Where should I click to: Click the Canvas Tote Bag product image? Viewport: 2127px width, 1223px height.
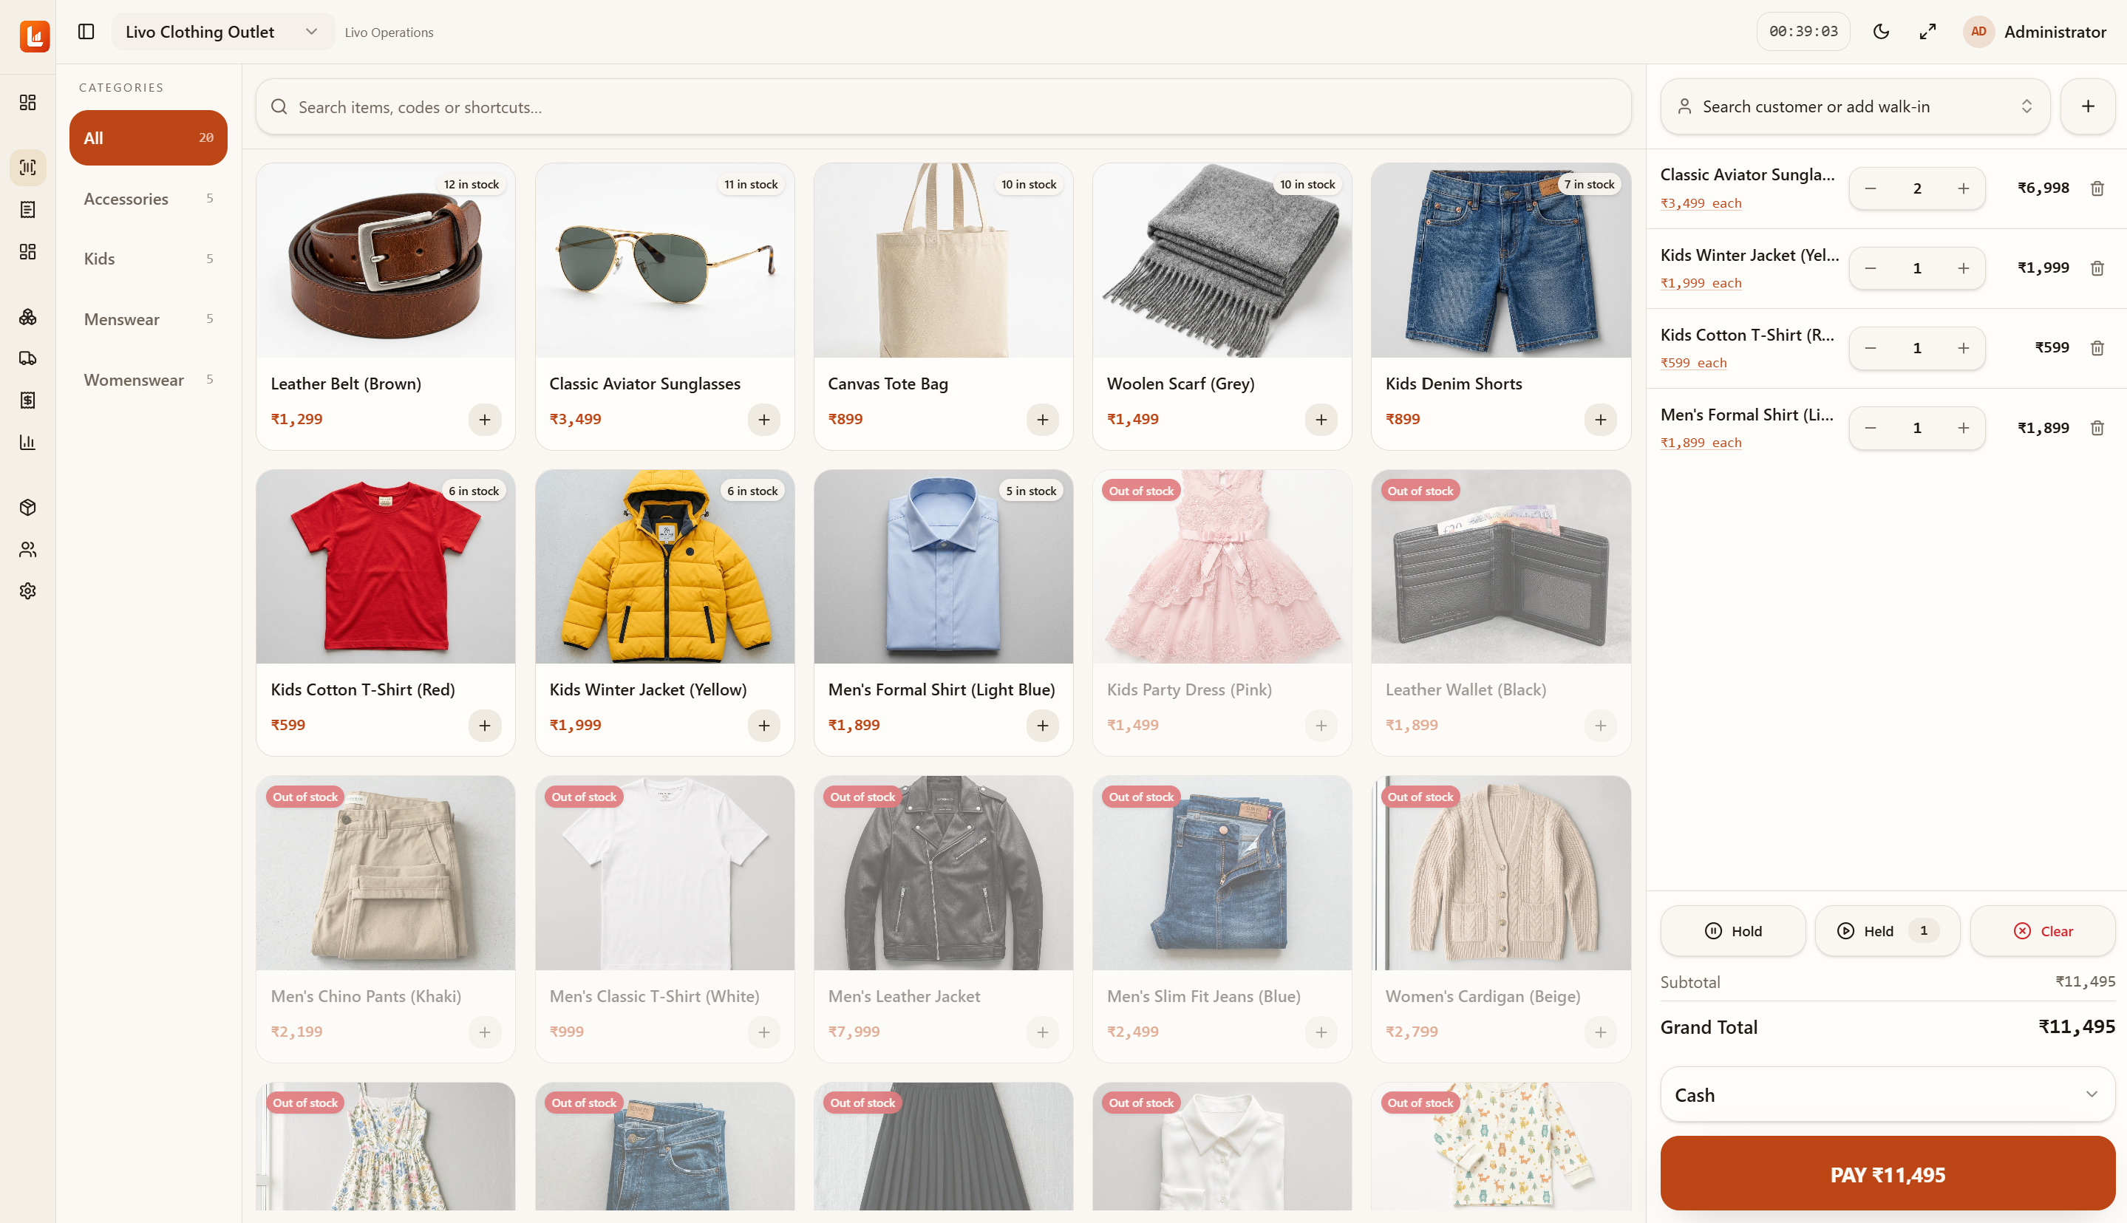pyautogui.click(x=942, y=260)
